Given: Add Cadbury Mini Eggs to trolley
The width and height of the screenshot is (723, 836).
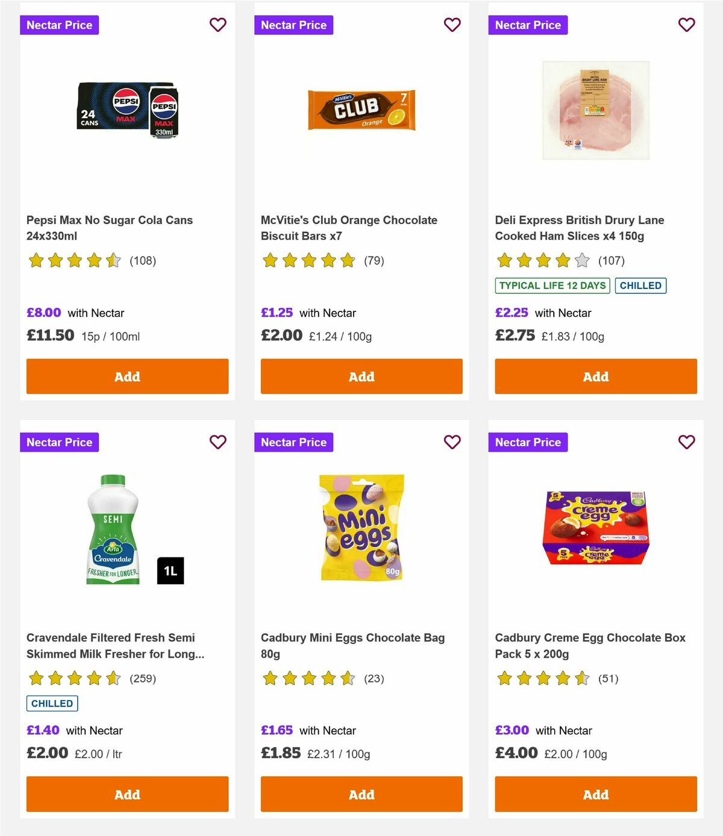Looking at the screenshot, I should click(361, 794).
